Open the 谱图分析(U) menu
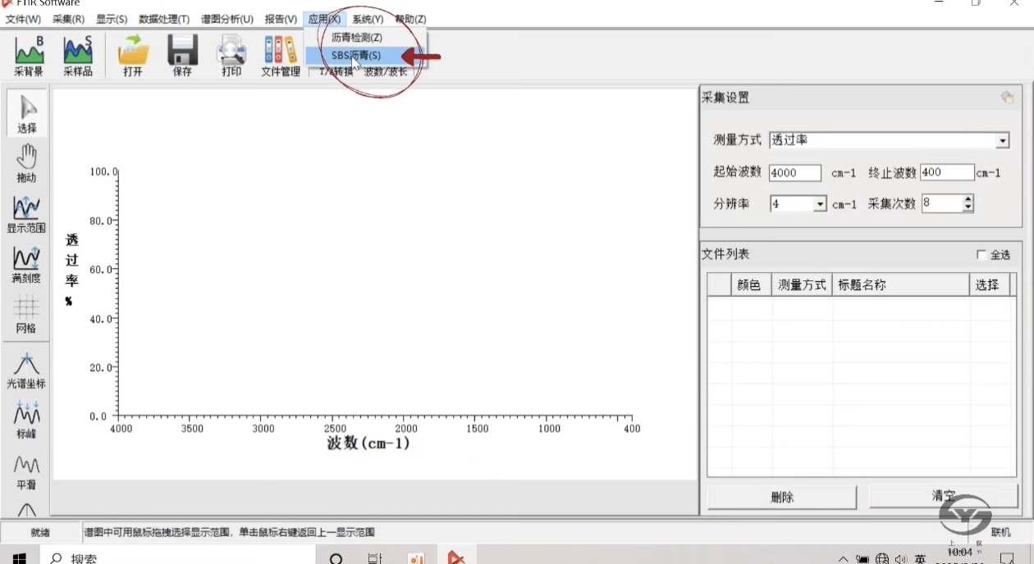1034x564 pixels. click(227, 19)
